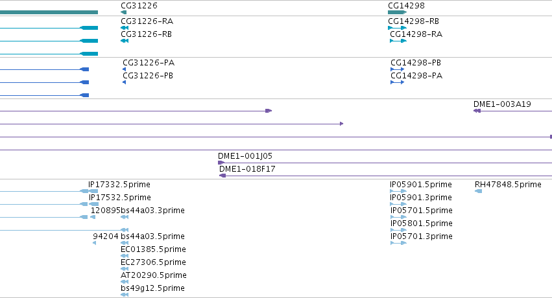The image size is (552, 298).
Task: Click the 94204 EST arrowhead glyph
Action: click(x=94, y=243)
